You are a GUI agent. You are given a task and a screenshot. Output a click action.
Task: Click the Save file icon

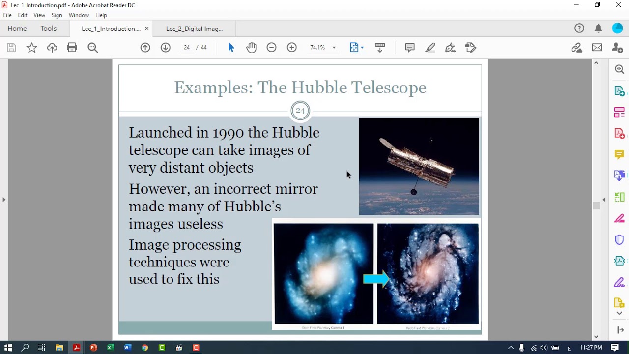[x=11, y=48]
